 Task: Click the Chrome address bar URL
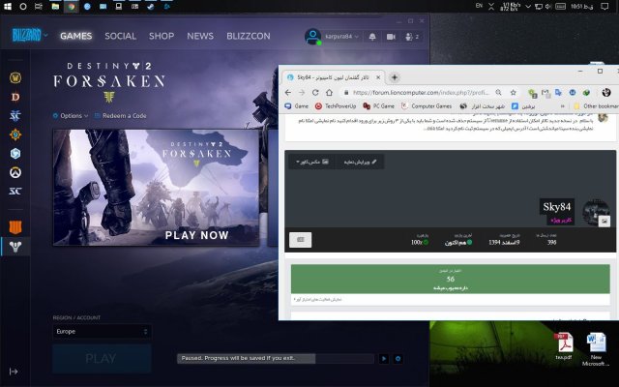(x=422, y=93)
